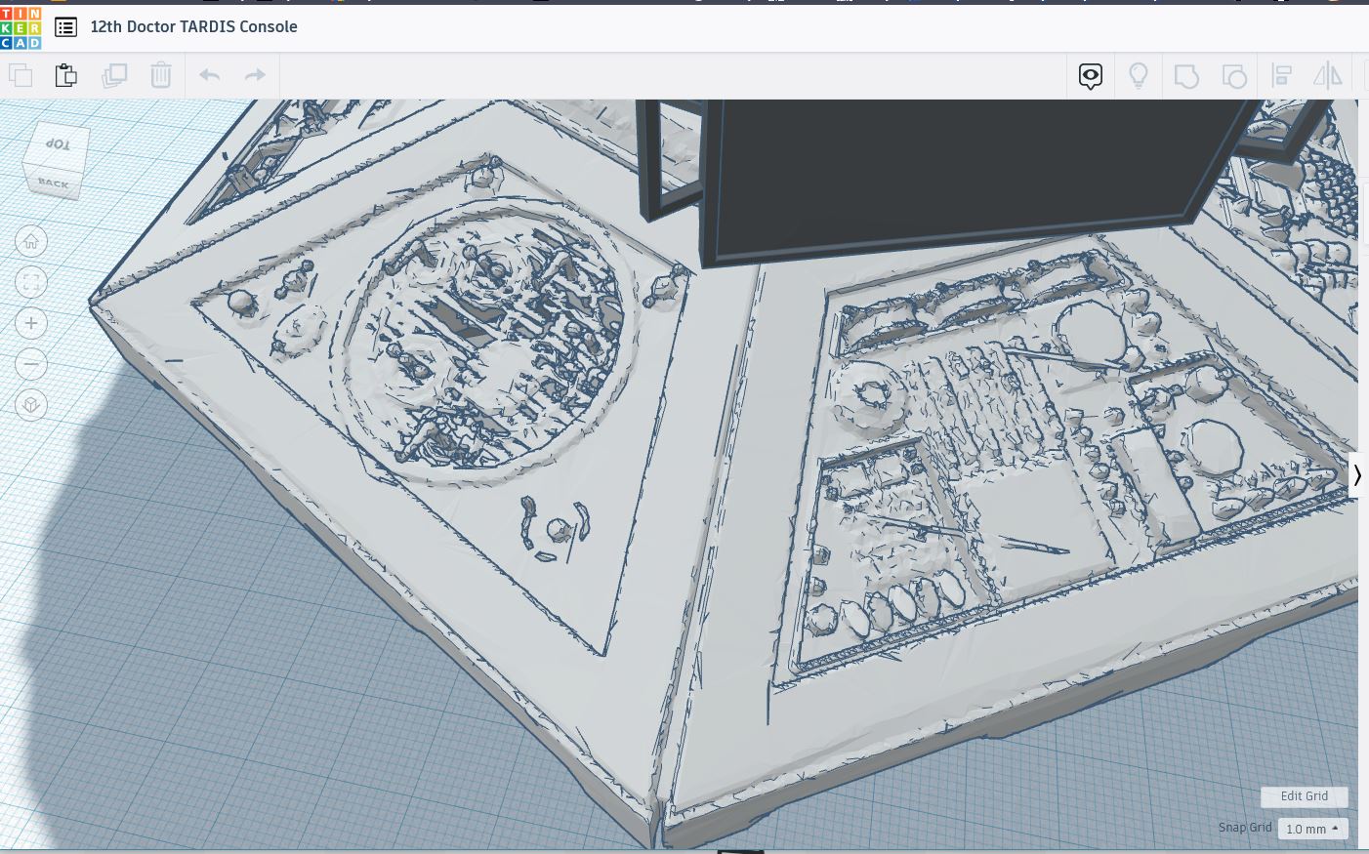Zoom in with plus button
Screen dimensions: 1369x854
click(x=31, y=323)
